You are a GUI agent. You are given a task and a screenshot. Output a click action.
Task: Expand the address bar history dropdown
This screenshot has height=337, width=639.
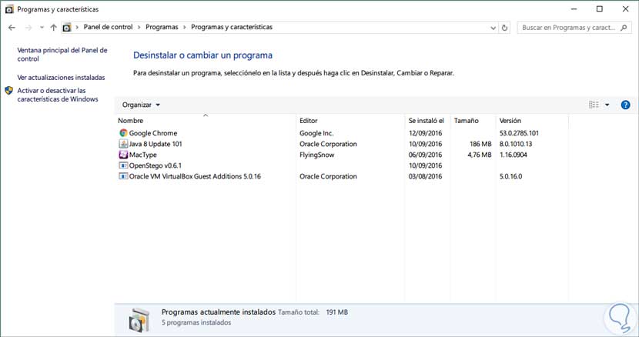pyautogui.click(x=493, y=28)
